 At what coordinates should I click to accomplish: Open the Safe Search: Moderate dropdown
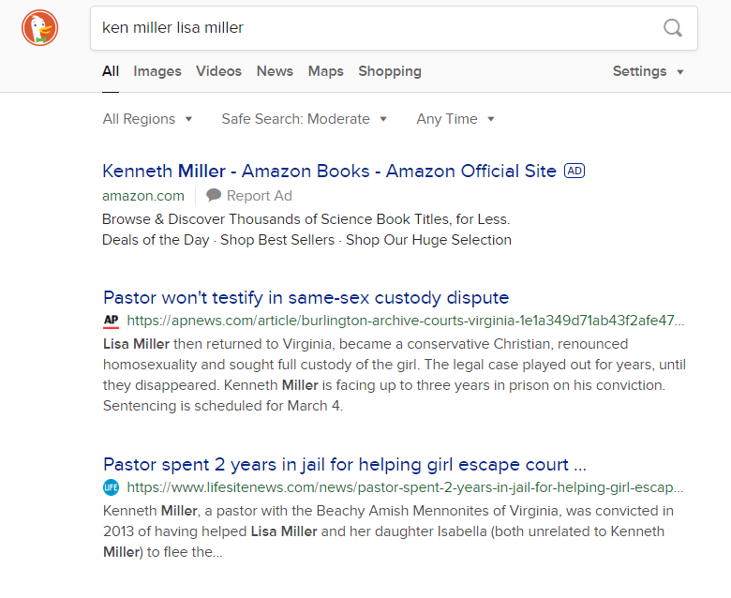click(x=304, y=119)
